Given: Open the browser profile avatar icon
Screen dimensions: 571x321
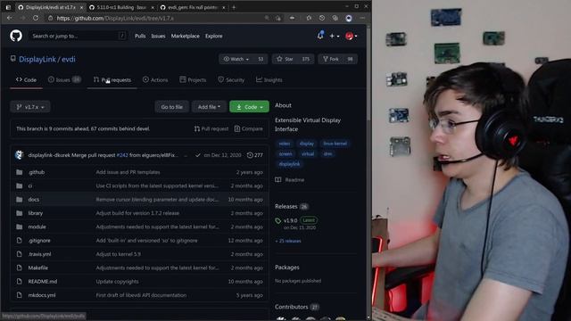Looking at the screenshot, I should pyautogui.click(x=349, y=18).
